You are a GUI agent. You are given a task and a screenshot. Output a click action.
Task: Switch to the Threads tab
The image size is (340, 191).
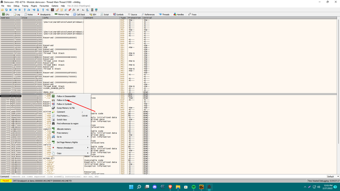164,14
